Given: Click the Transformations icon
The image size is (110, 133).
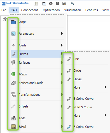Looking at the screenshot, I should [x=13, y=95].
